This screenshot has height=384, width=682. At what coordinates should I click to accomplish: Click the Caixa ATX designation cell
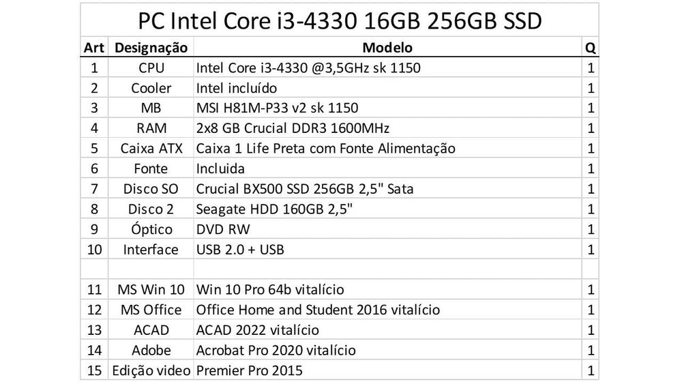coord(151,149)
